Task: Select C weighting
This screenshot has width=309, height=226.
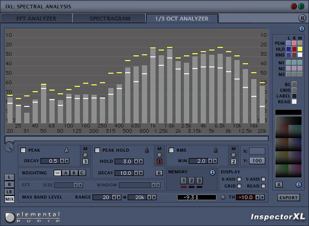Action: click(x=82, y=173)
